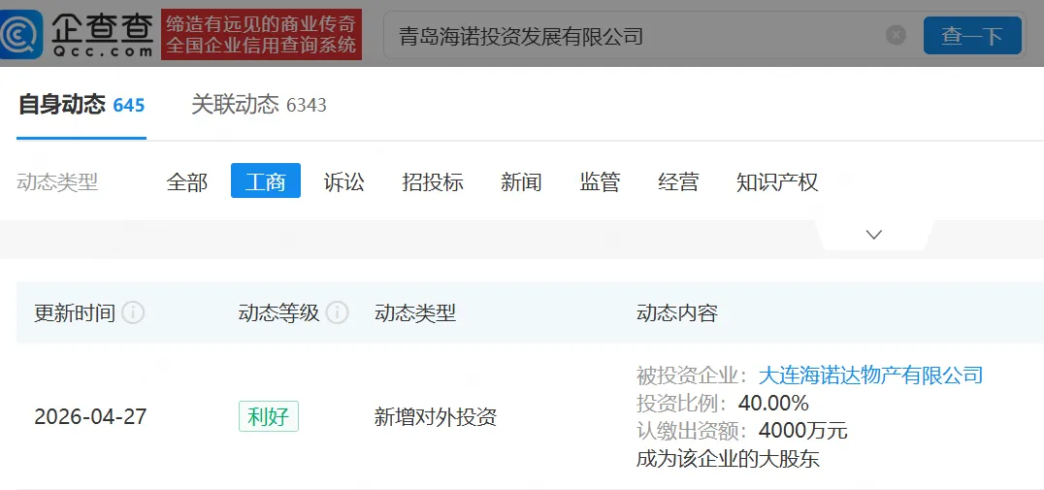Click the 动态等级 column header
Screen dimensions: 1044x490
(x=279, y=312)
